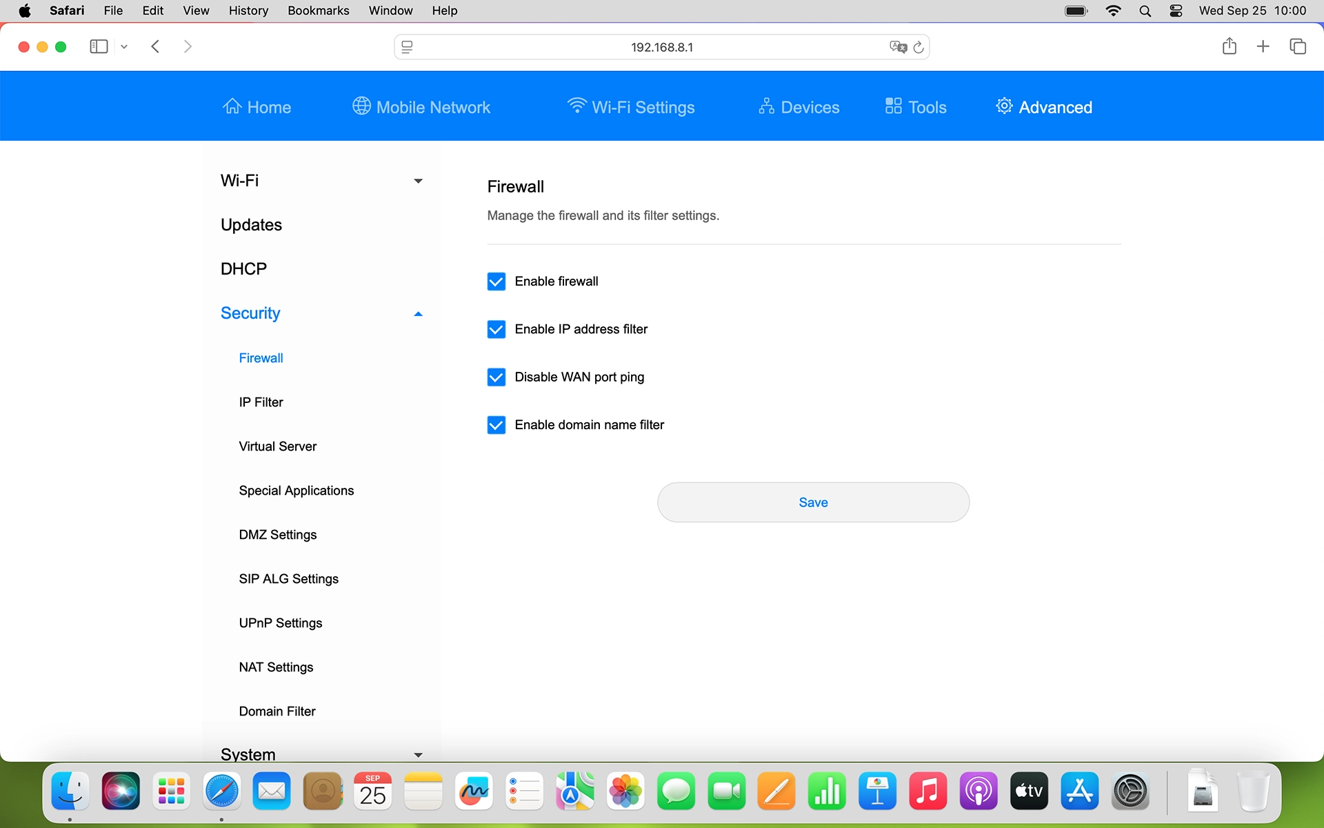Click the Tools grid icon
Screen dimensions: 1324x828
(x=893, y=106)
